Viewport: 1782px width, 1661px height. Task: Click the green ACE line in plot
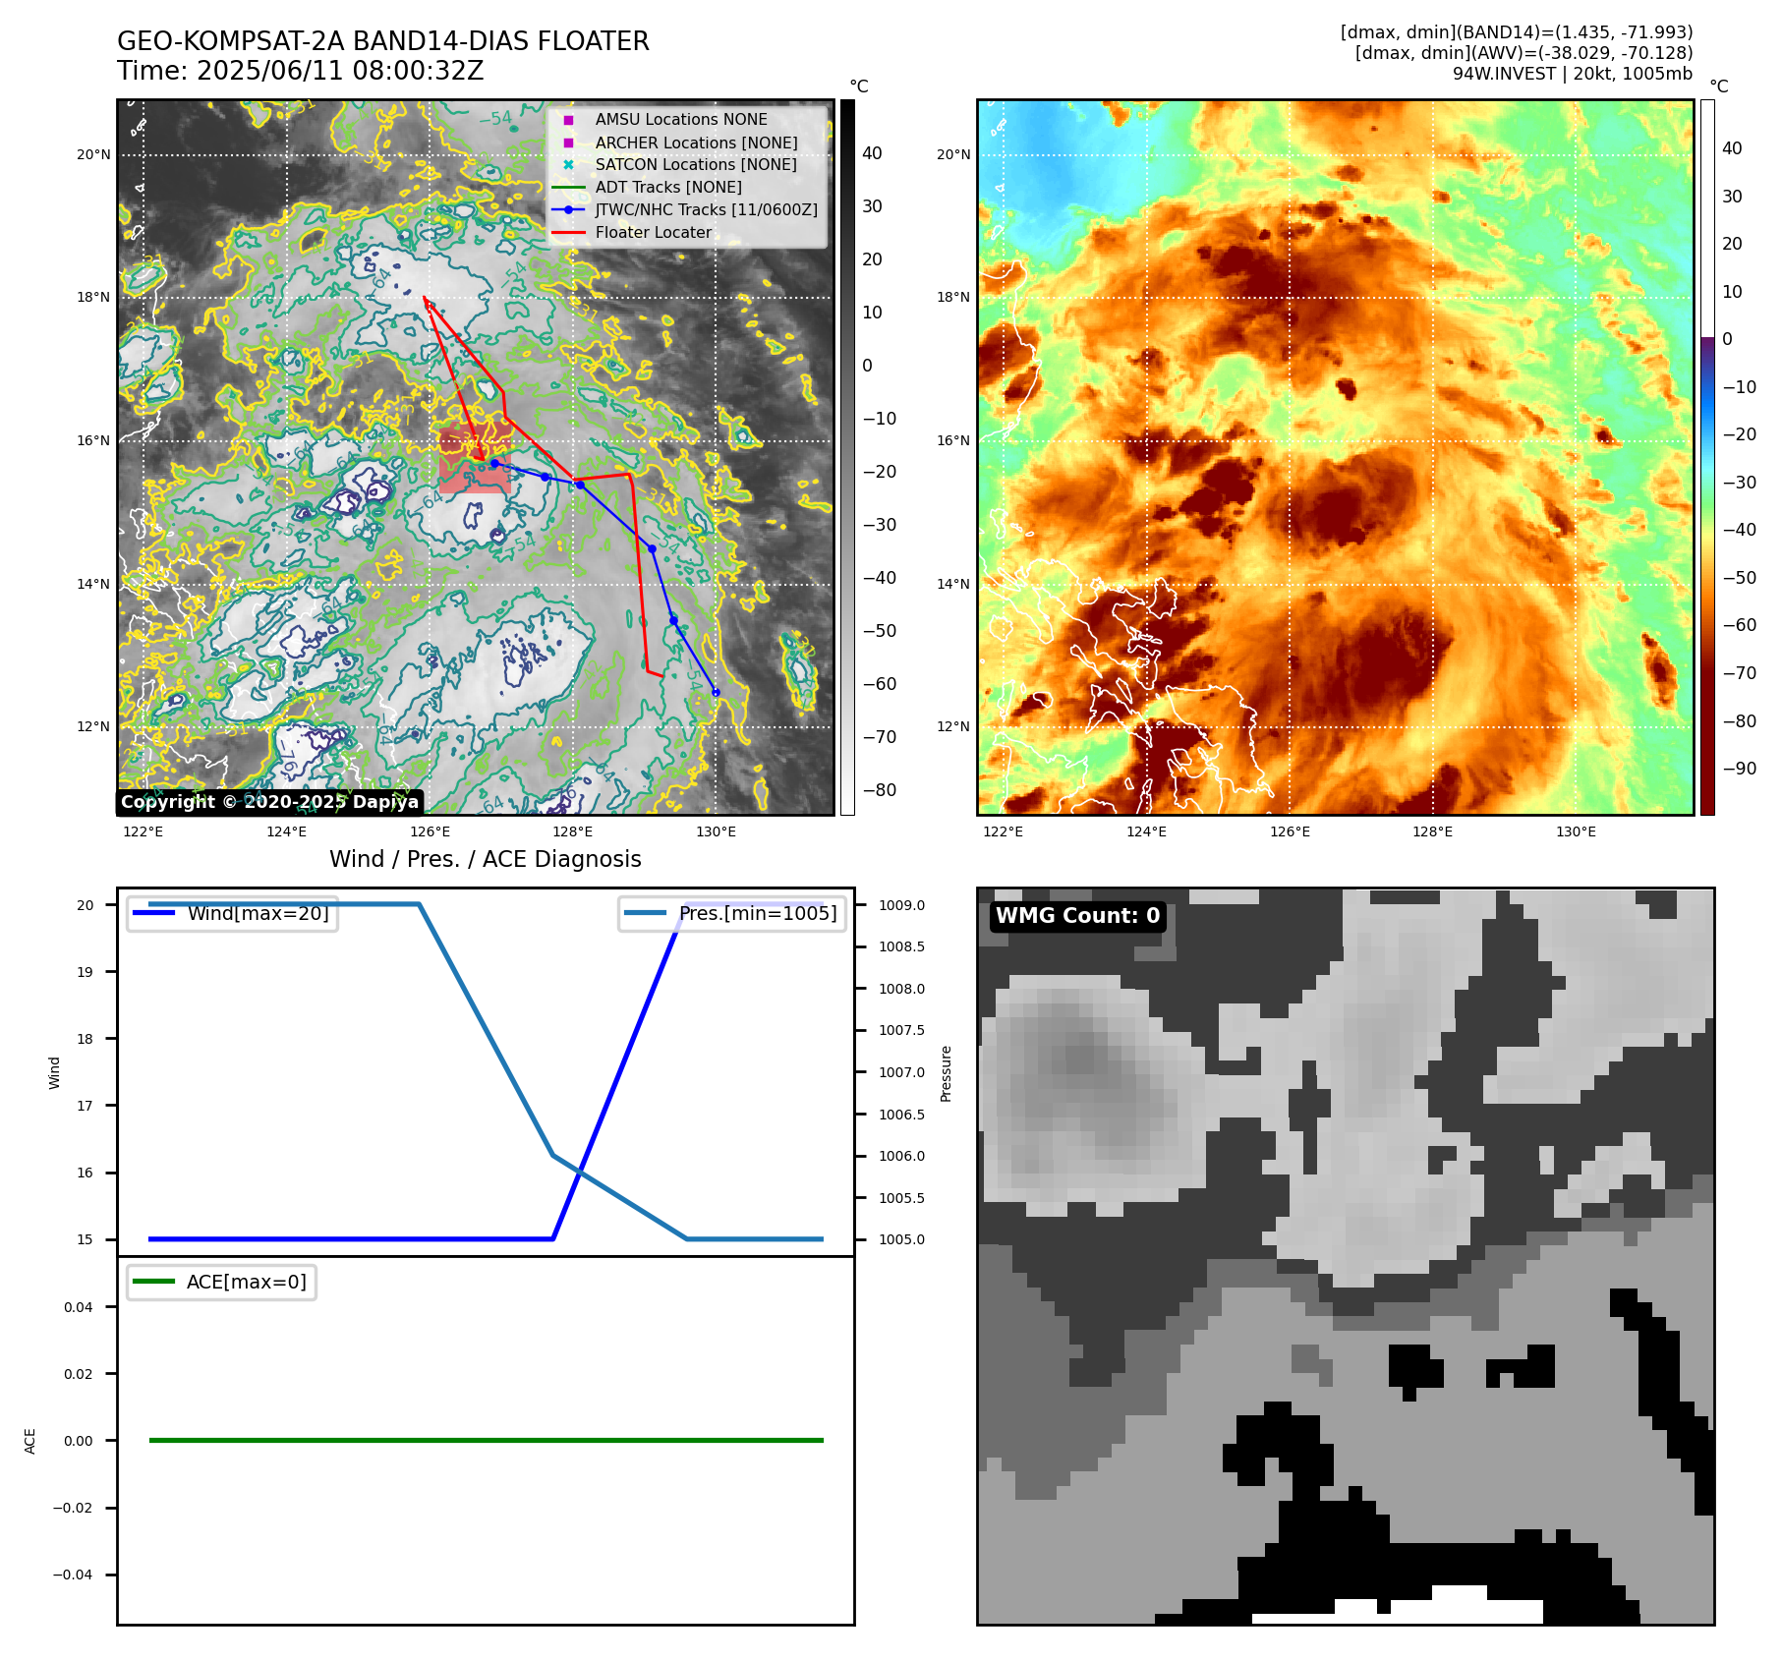click(486, 1440)
